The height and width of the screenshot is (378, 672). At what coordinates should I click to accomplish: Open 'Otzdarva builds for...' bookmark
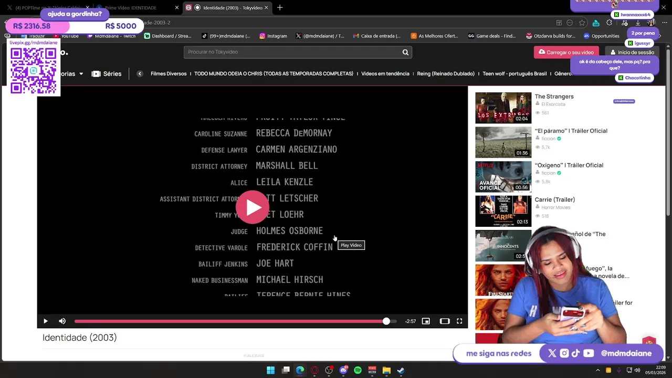pyautogui.click(x=550, y=36)
